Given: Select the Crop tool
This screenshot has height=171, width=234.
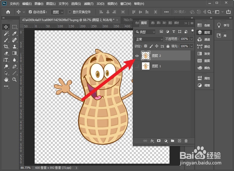Looking at the screenshot, I should point(6,47).
